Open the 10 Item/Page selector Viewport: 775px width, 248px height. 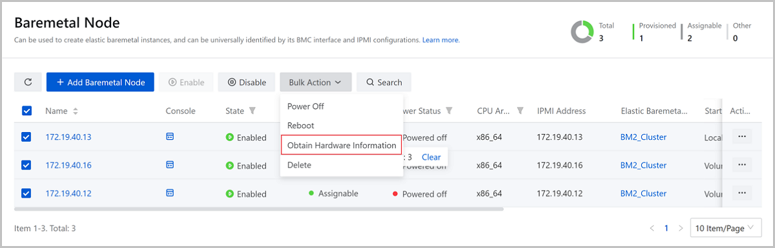[x=726, y=228]
